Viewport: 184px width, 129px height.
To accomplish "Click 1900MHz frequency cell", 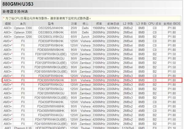I will tap(99, 28).
